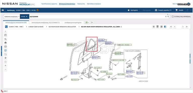
Task: Open the global search type dropdown
Action: coord(12,16)
